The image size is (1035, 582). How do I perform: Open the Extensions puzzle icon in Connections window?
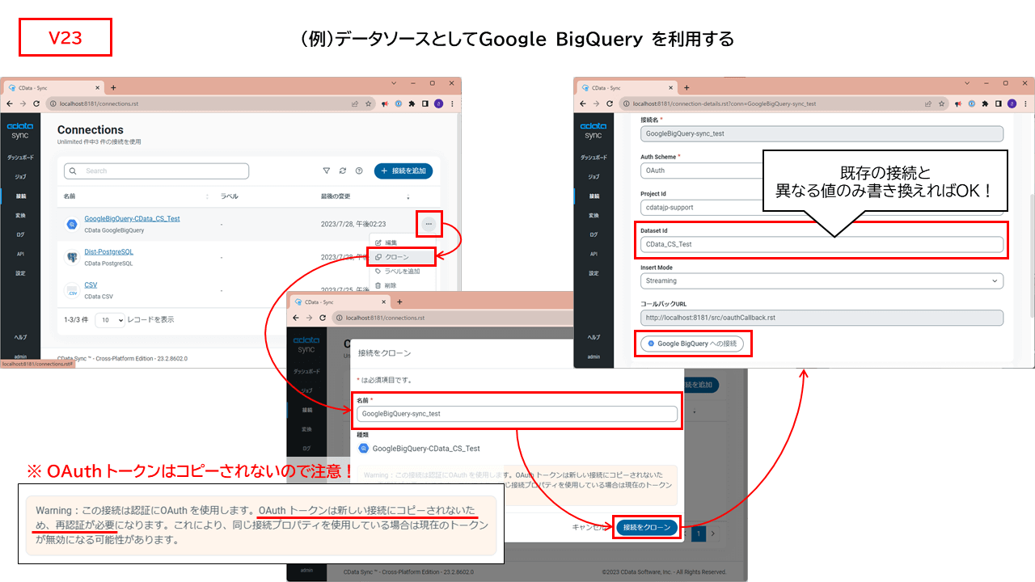(412, 103)
